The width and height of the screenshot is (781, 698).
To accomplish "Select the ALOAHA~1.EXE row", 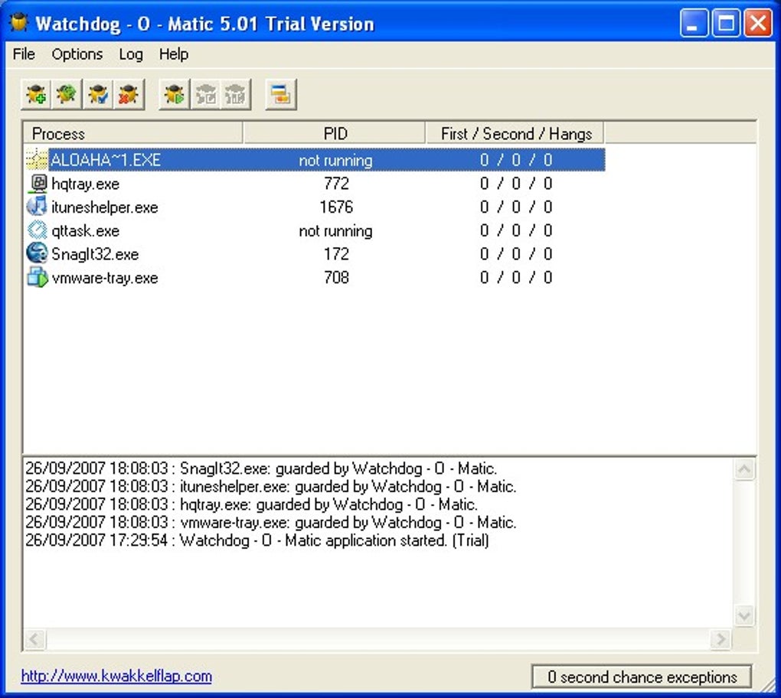I will tap(315, 160).
